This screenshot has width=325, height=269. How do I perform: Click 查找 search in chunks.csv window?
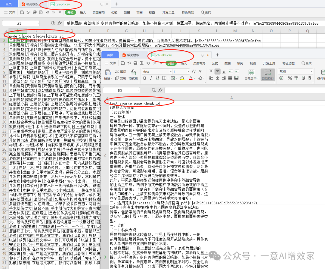tap(307, 63)
